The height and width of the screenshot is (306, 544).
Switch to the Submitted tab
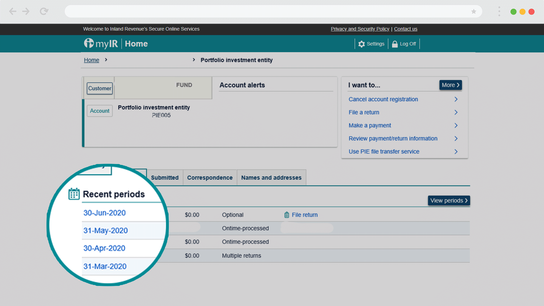pos(165,178)
